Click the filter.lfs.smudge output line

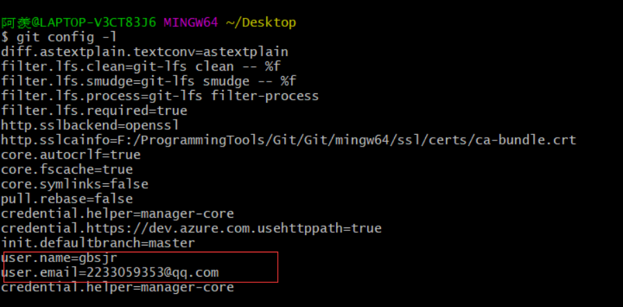[149, 82]
